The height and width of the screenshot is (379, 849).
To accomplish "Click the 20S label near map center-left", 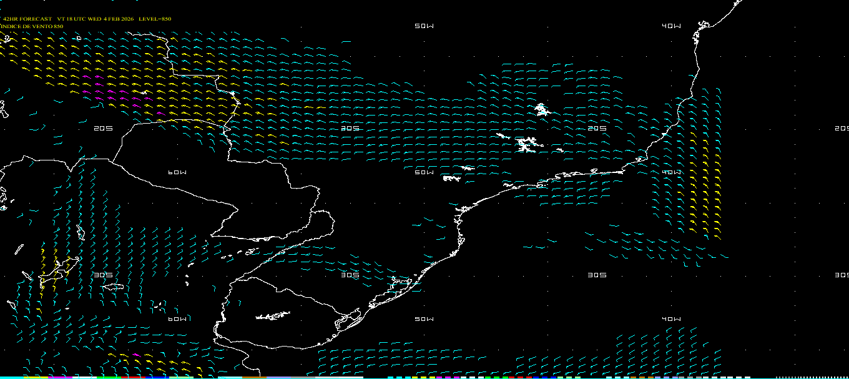I will (350, 128).
